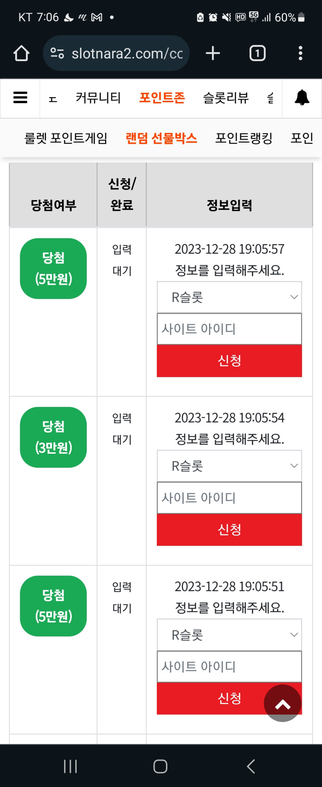322x787 pixels.
Task: Open the 슬롯리뷰 menu tab
Action: click(226, 98)
